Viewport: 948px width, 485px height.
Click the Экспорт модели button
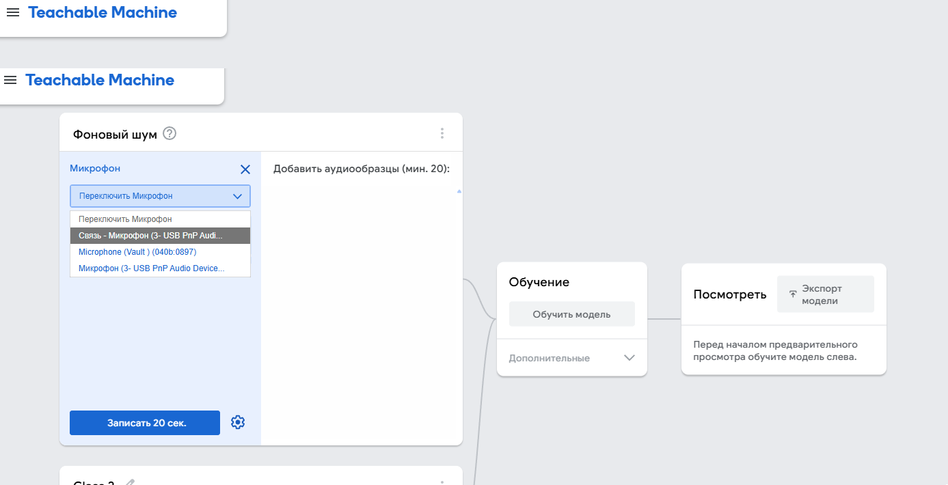825,294
